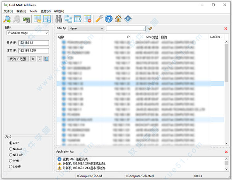Click the greyed stop search icon
Screen dimensions: 232x180
(x=17, y=19)
